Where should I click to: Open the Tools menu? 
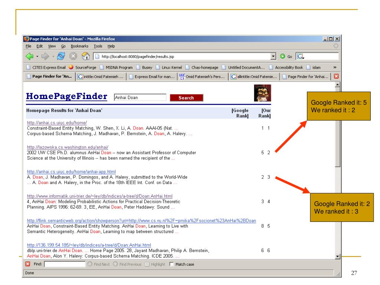tap(98, 46)
